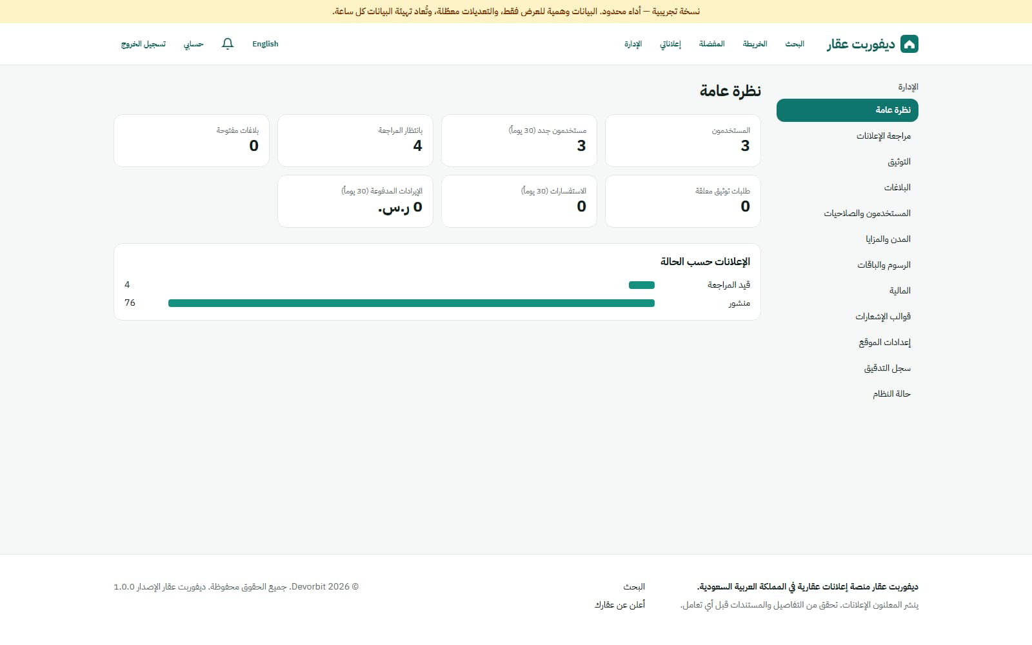Click the قيد المراجعة status bar
Viewport: 1032px width, 645px height.
pyautogui.click(x=642, y=285)
